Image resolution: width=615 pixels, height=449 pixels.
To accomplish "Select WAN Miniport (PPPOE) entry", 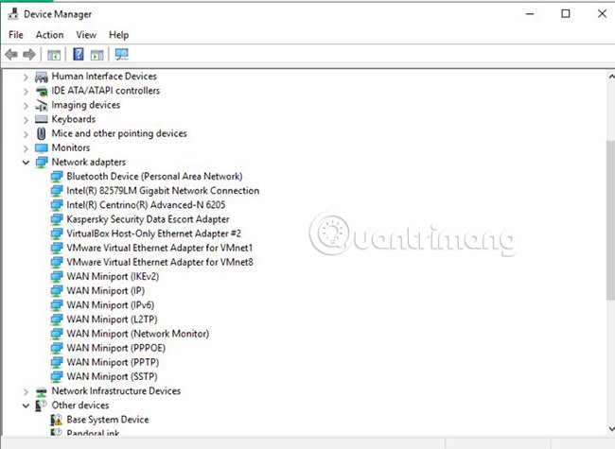I will [x=115, y=348].
